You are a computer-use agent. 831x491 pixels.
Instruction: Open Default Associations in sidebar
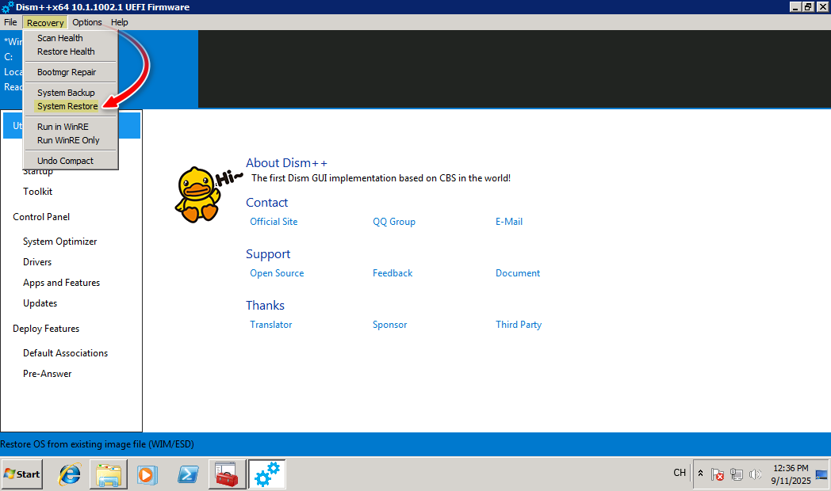tap(65, 353)
